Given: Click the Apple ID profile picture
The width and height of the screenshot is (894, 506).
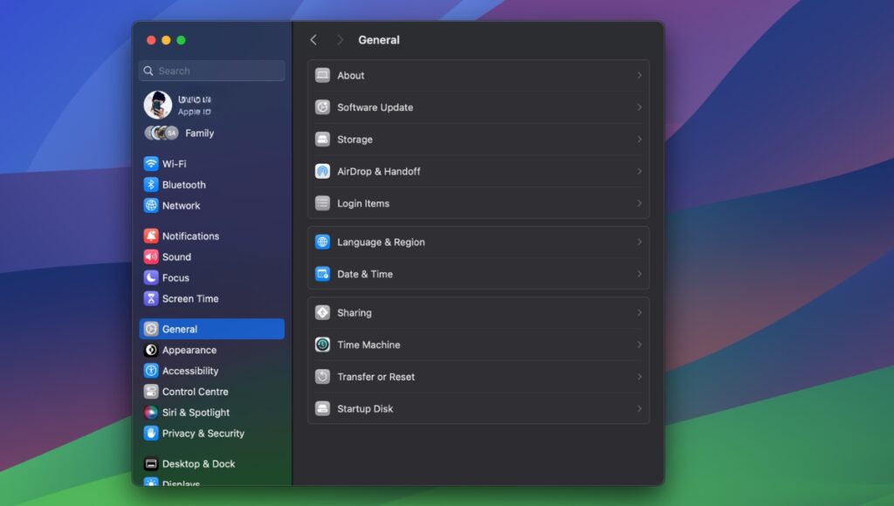Looking at the screenshot, I should coord(158,105).
